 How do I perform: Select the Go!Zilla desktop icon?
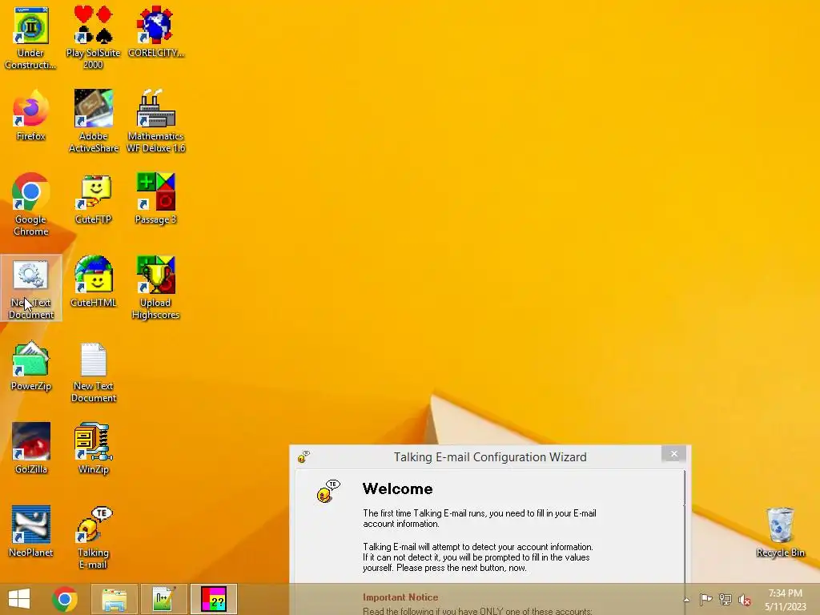30,448
